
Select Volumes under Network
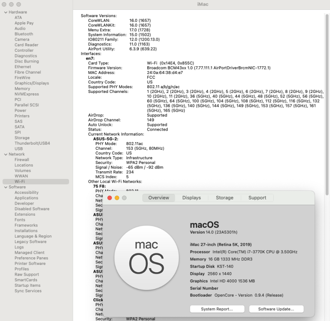point(23,170)
